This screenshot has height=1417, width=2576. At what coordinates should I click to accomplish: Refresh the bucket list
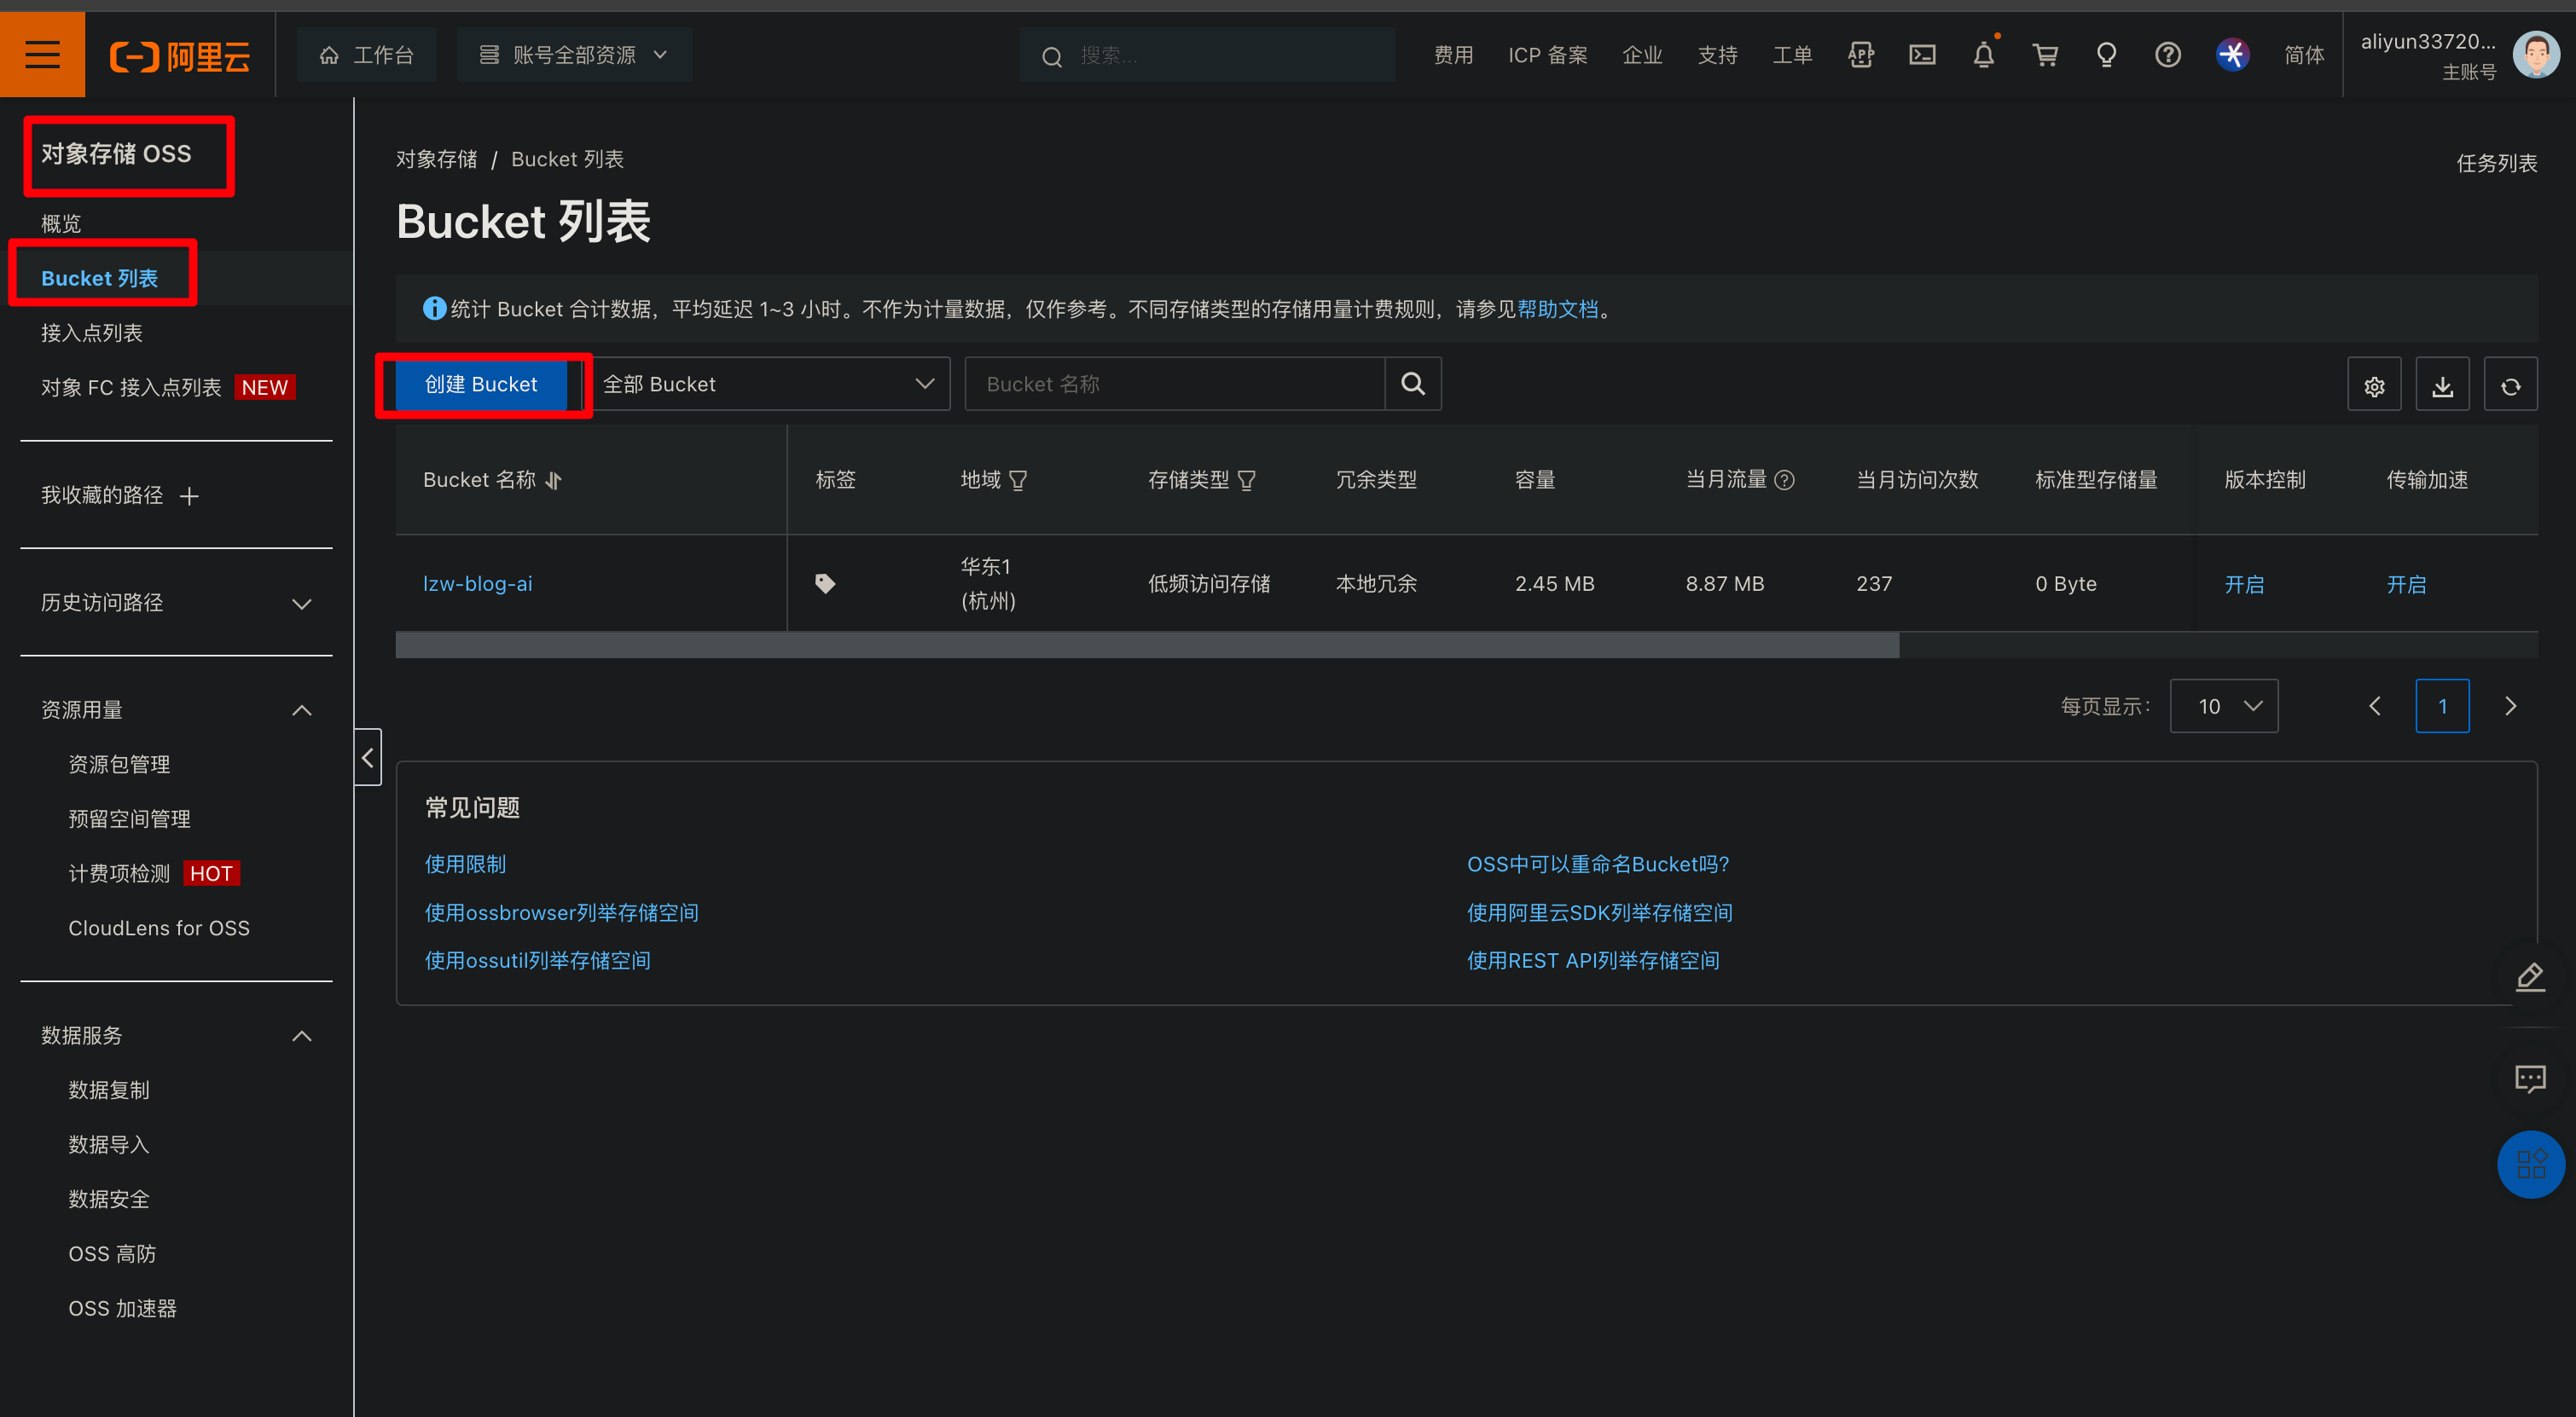click(x=2510, y=385)
